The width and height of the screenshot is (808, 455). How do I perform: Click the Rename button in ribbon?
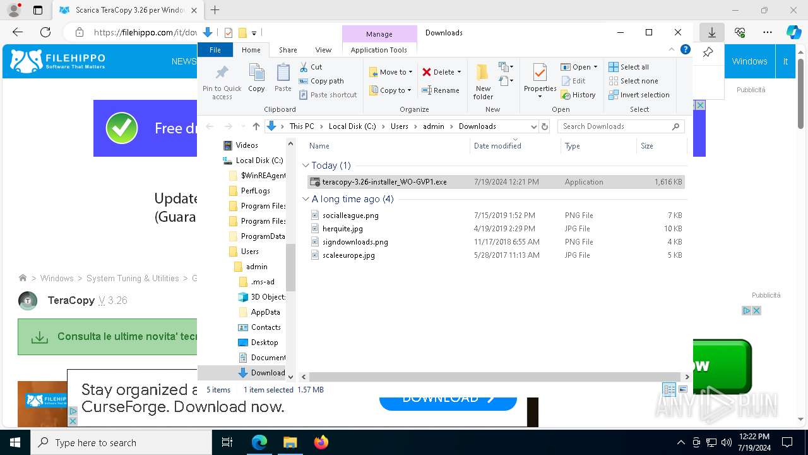pos(441,90)
